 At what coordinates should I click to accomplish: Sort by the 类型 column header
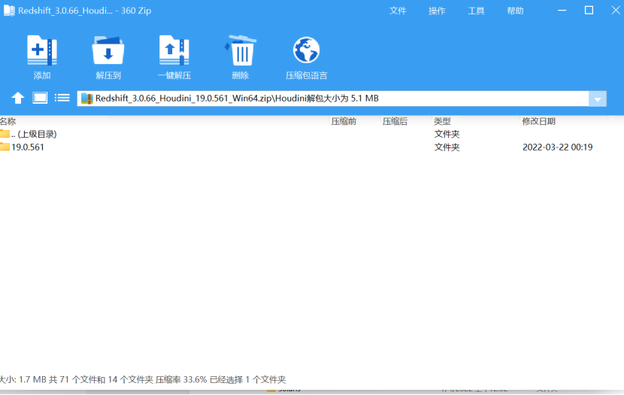[442, 121]
